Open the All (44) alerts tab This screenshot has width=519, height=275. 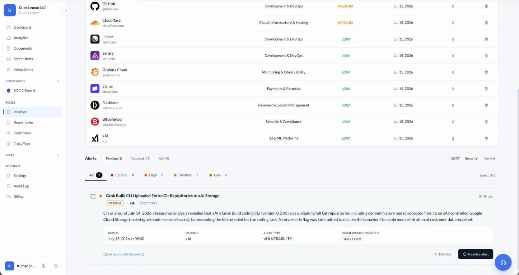tap(164, 159)
